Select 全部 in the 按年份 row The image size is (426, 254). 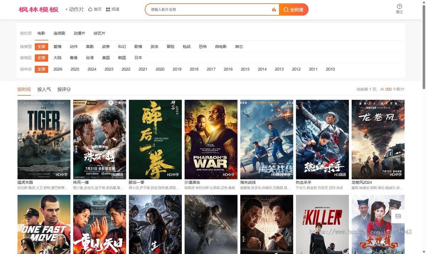[x=42, y=69]
